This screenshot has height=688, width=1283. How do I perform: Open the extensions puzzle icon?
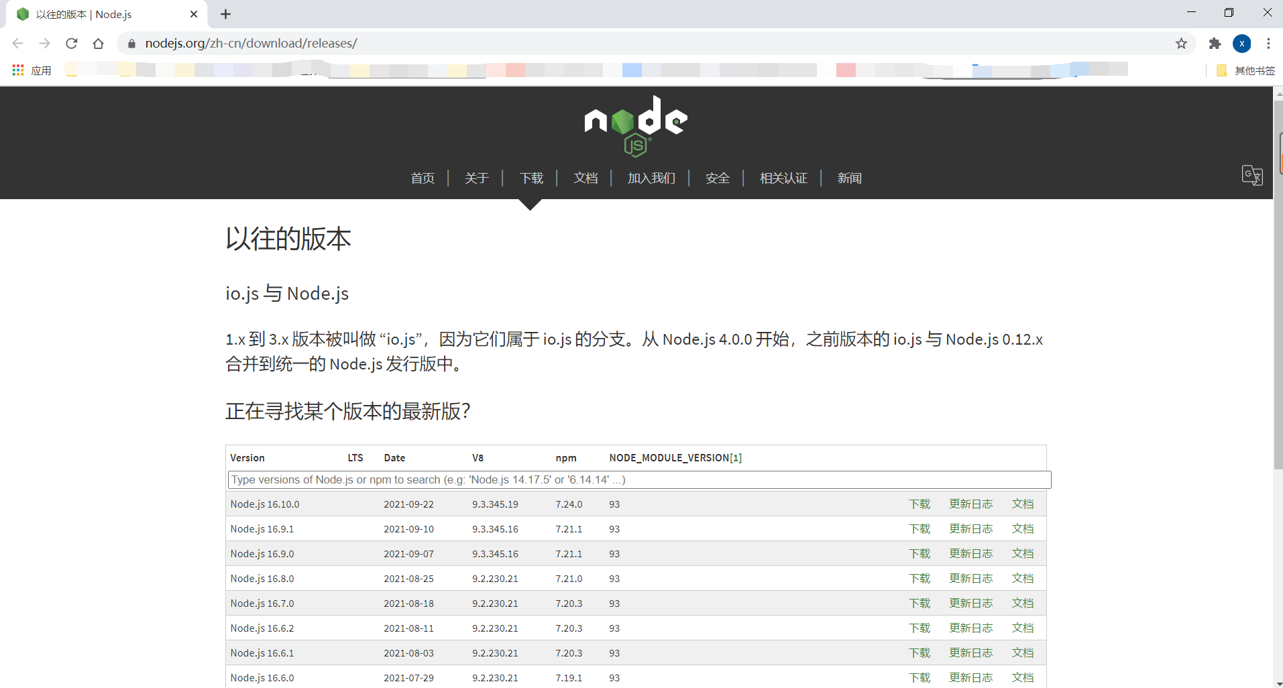[x=1215, y=44]
